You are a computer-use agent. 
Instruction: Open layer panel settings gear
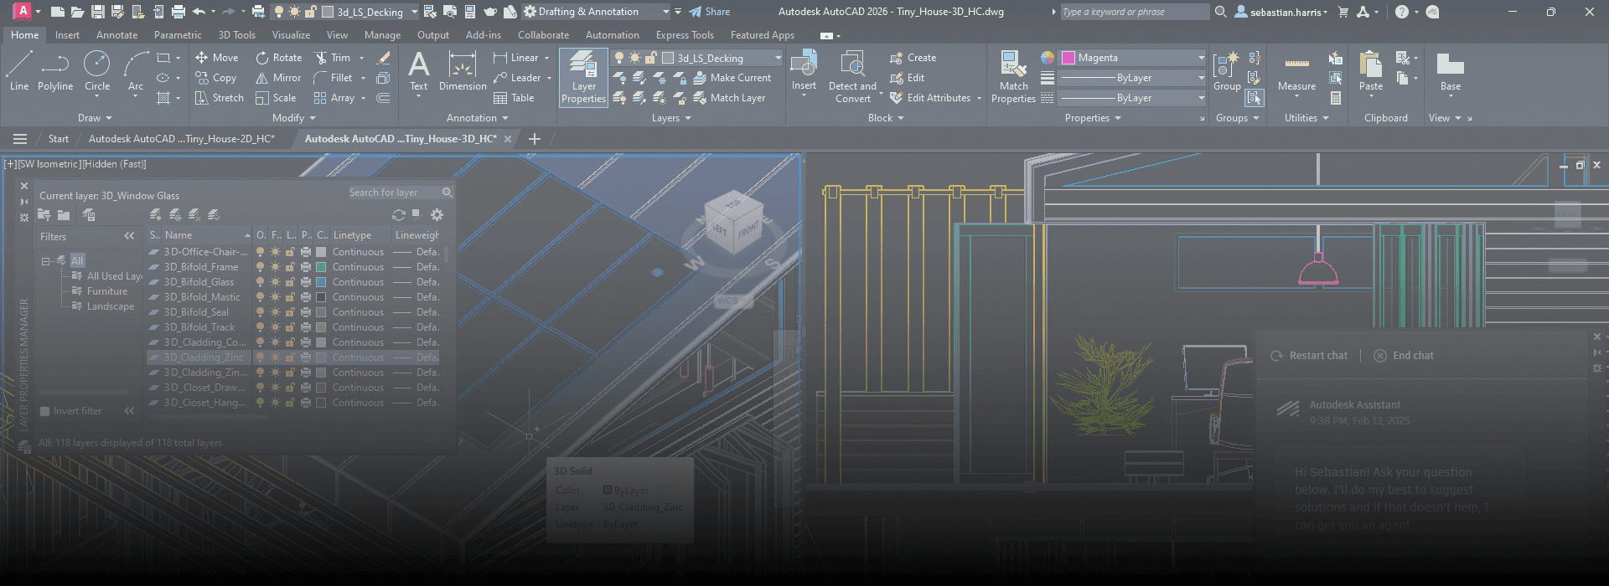pyautogui.click(x=437, y=215)
